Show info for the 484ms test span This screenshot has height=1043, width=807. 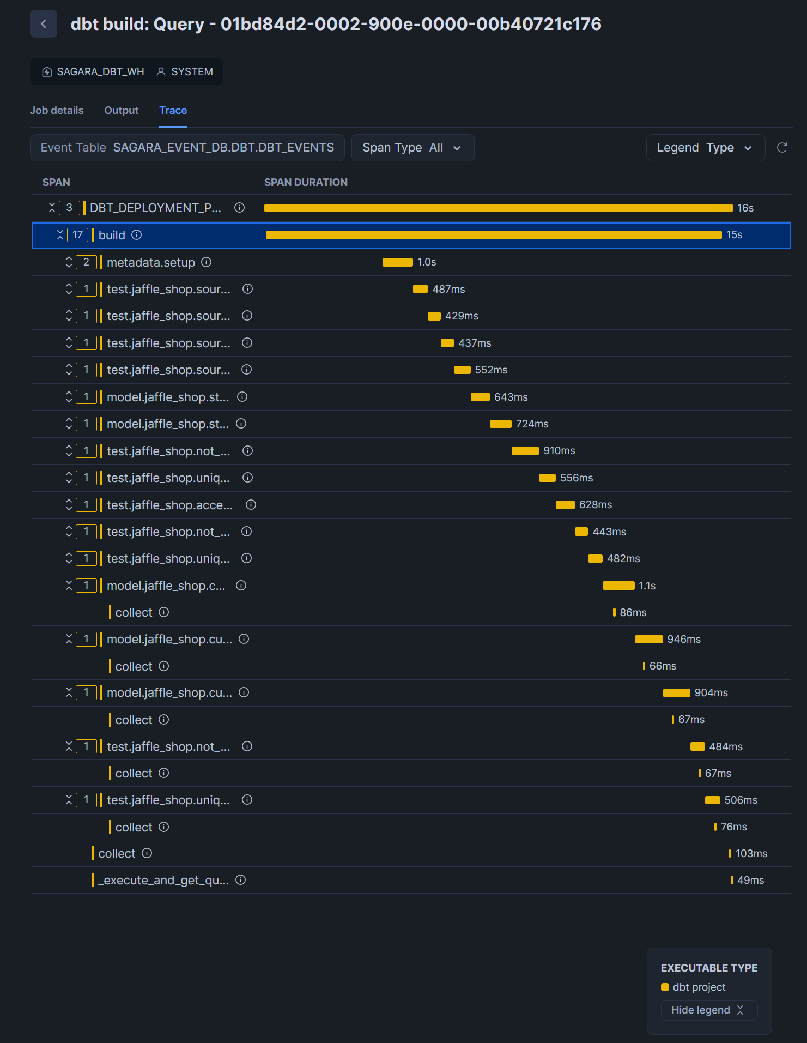pyautogui.click(x=247, y=746)
